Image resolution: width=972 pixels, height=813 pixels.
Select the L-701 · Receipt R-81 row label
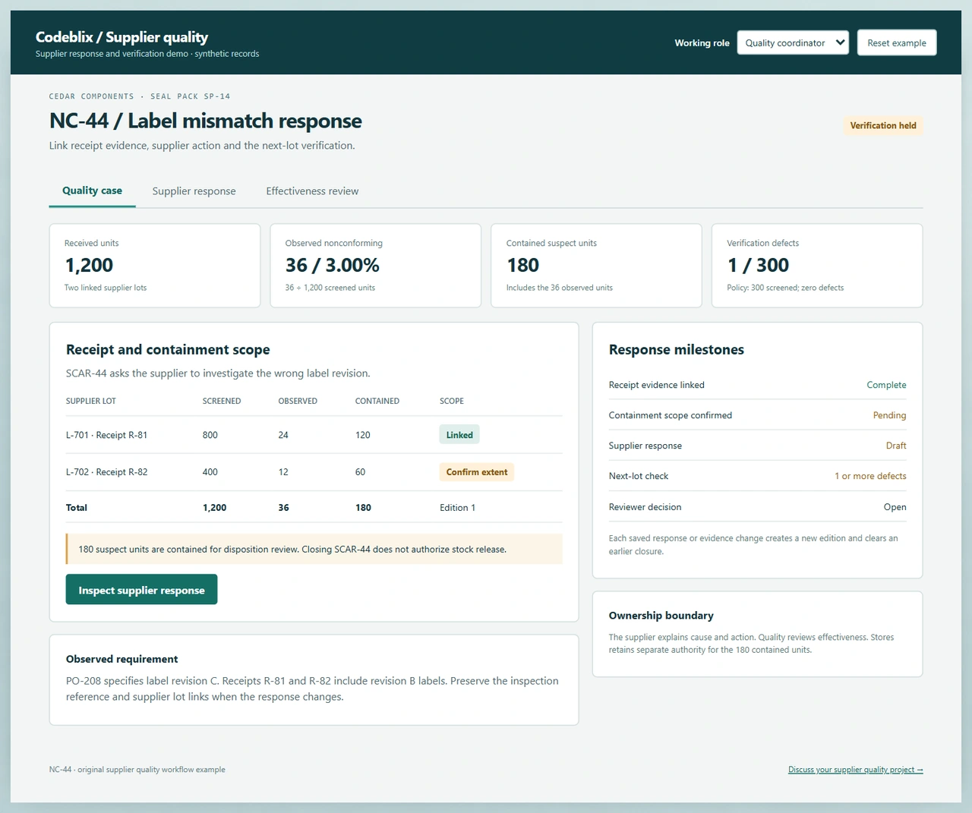[x=107, y=435]
